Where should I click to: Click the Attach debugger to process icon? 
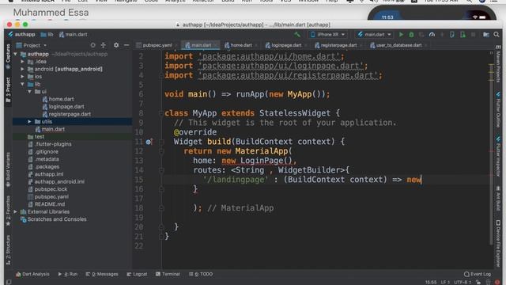(x=451, y=34)
